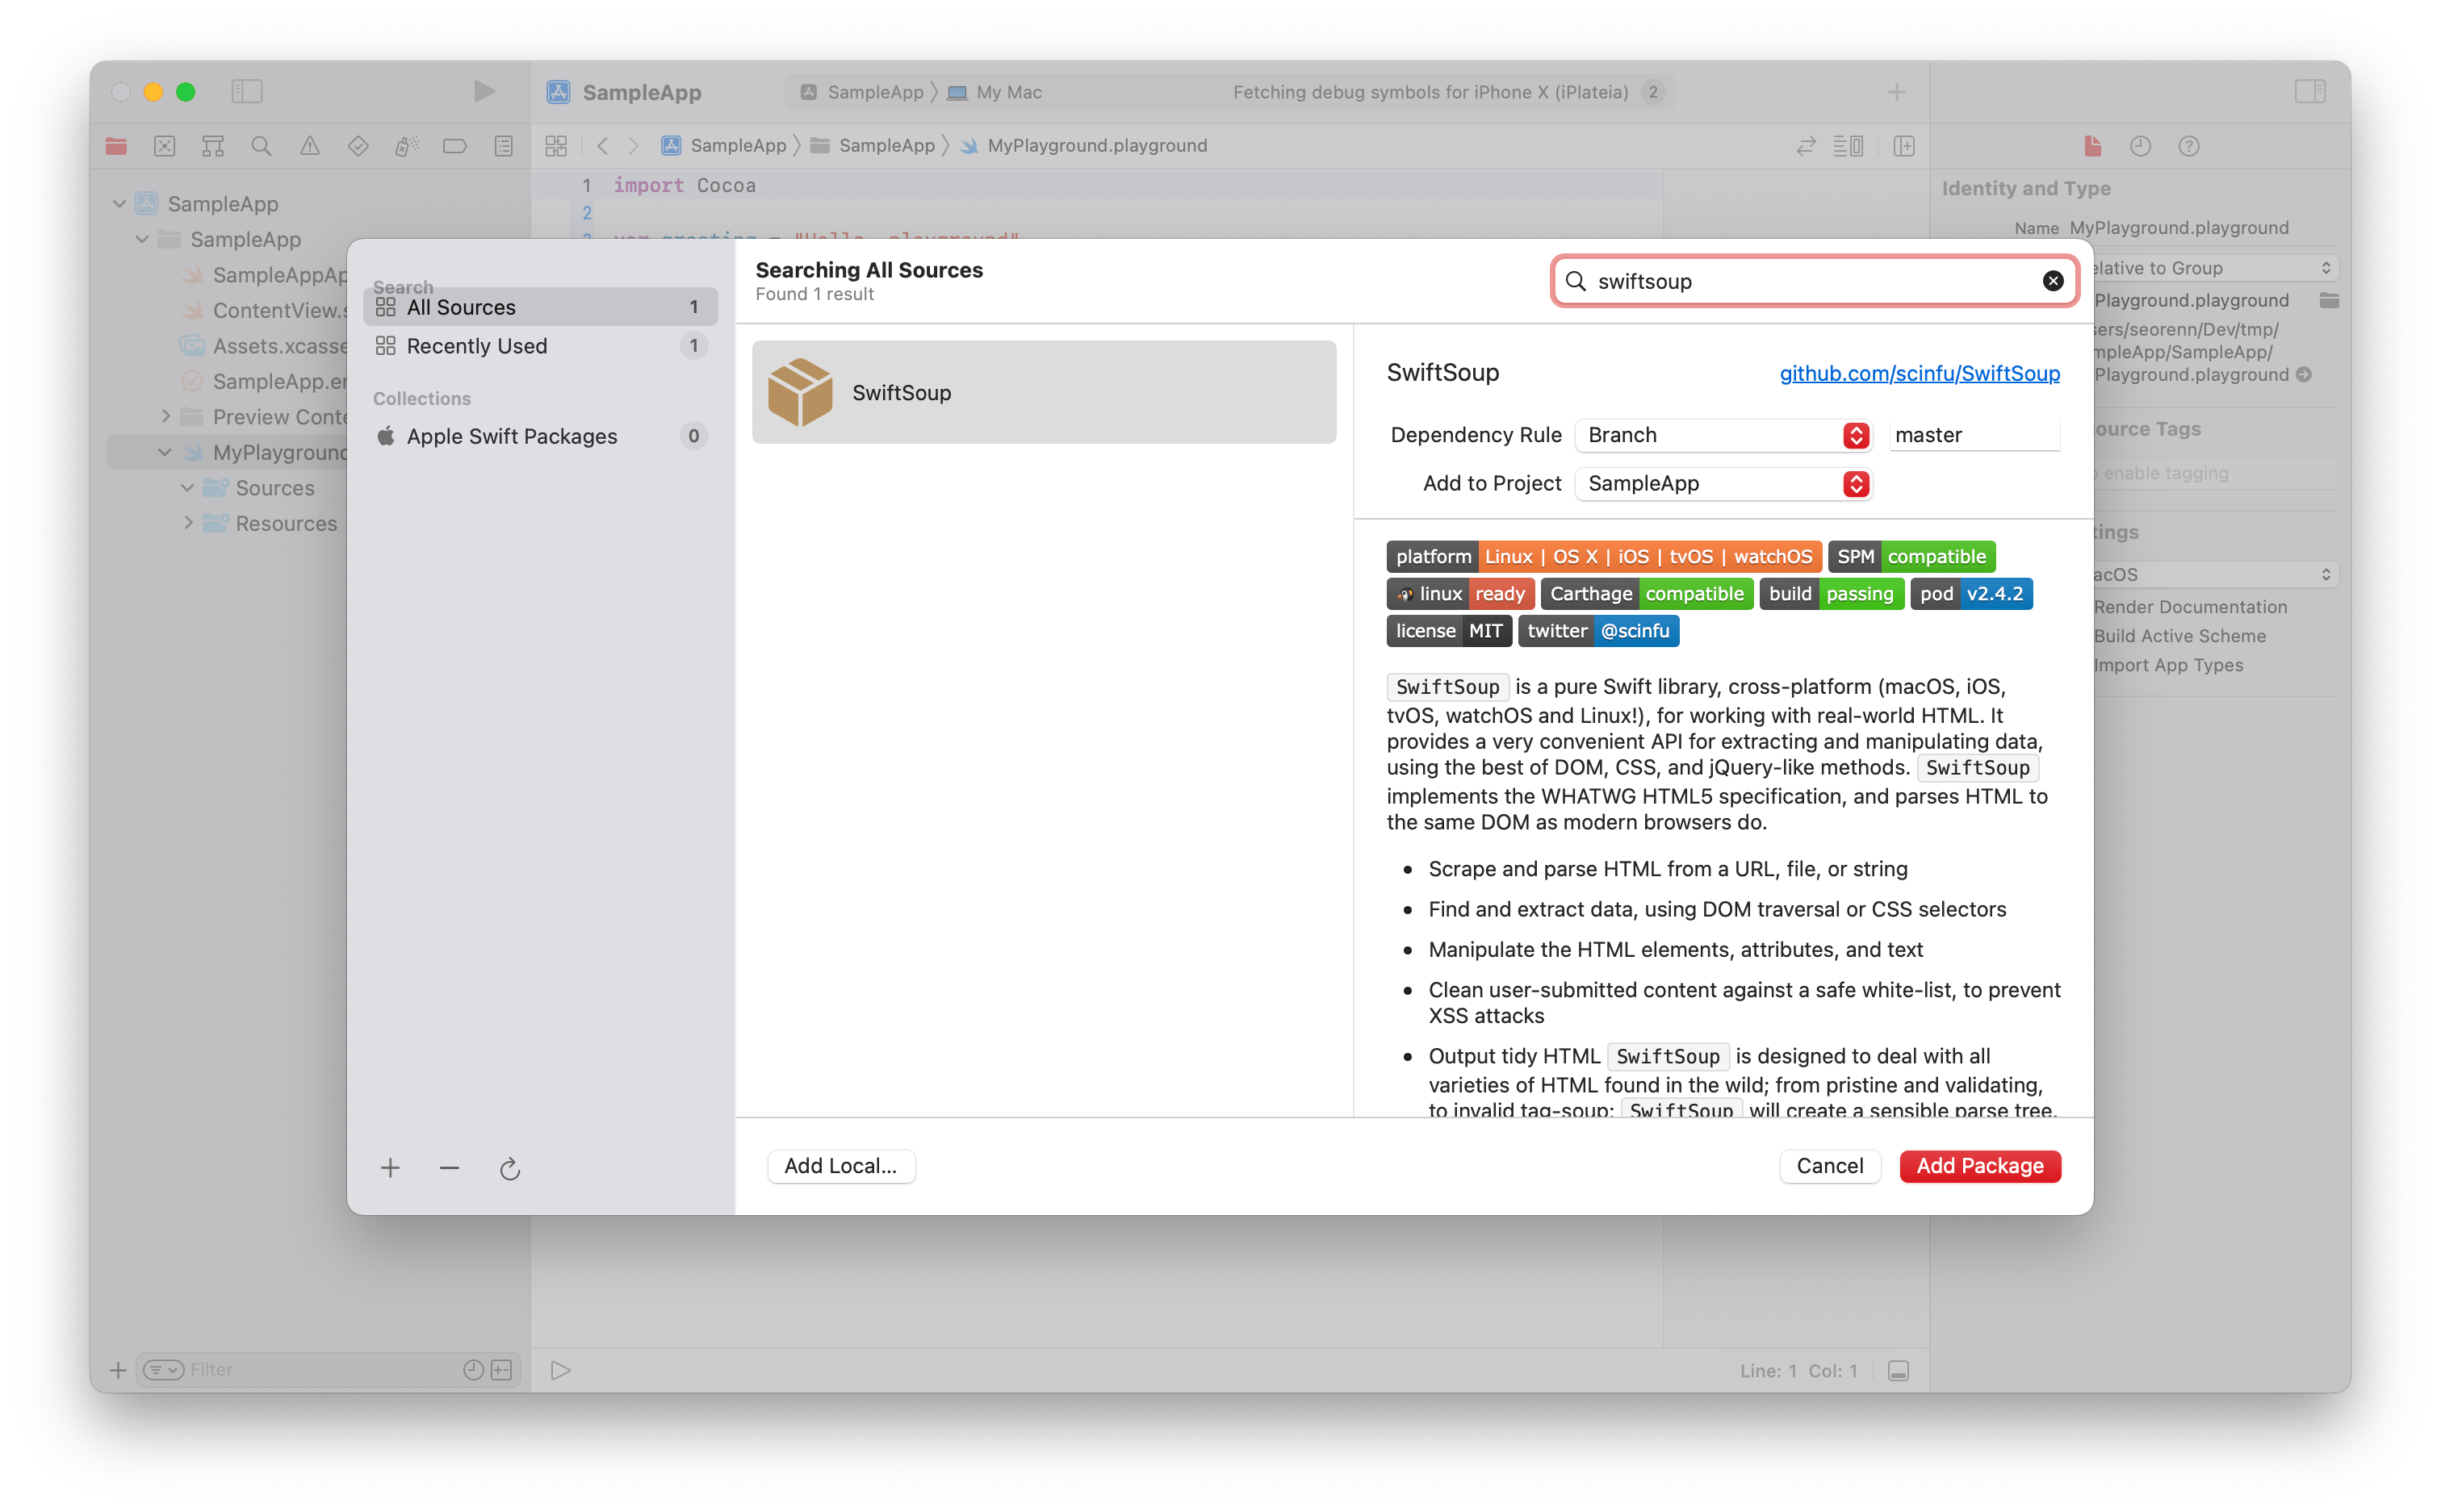2441x1512 pixels.
Task: Click the Add Package button
Action: coord(1978,1166)
